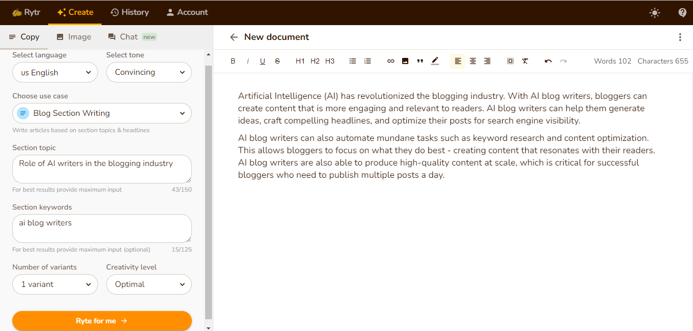Apply bold formatting in editor toolbar

click(x=233, y=61)
